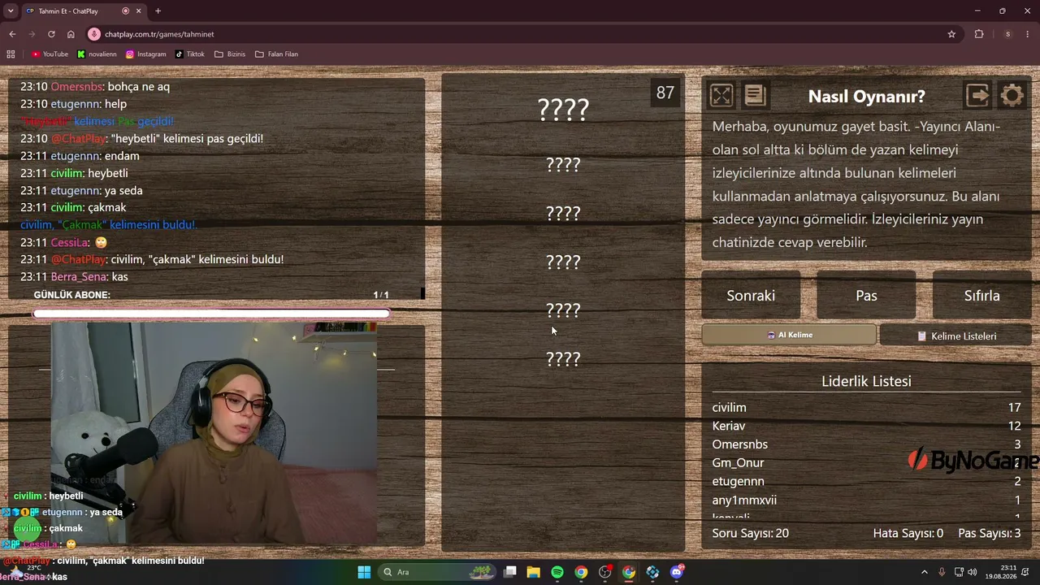Image resolution: width=1040 pixels, height=585 pixels.
Task: Bookmark this page with the star icon
Action: (x=951, y=34)
